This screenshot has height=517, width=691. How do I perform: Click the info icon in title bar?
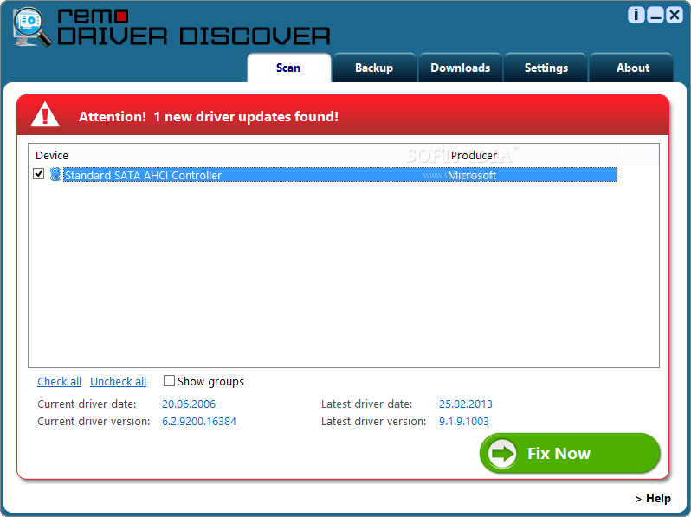click(636, 15)
